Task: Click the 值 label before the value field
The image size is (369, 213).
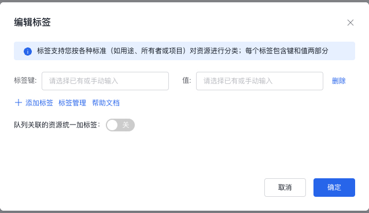Action: tap(187, 80)
